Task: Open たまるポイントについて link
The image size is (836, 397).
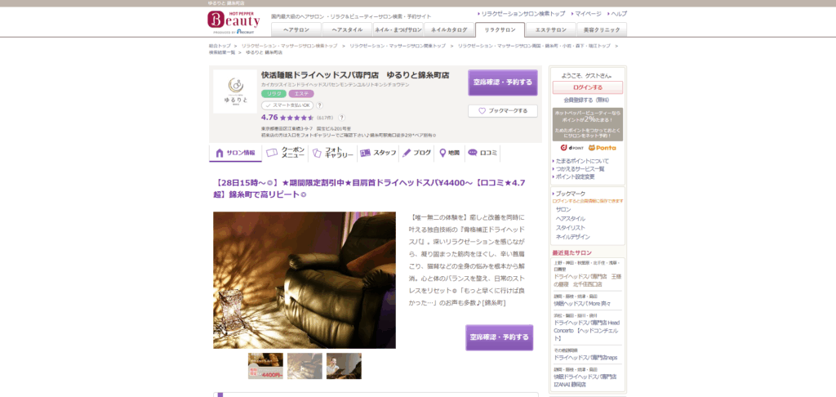Action: coord(582,161)
